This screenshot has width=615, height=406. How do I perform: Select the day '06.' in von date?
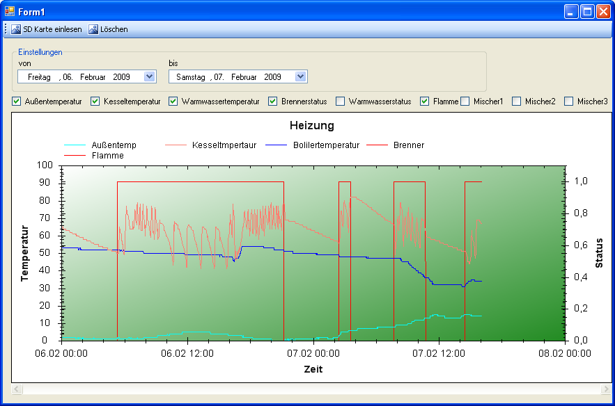(x=68, y=77)
